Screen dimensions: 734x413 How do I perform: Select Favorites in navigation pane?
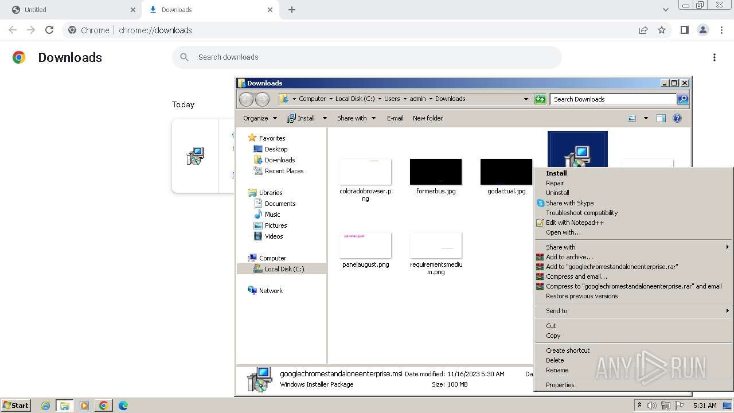tap(272, 138)
